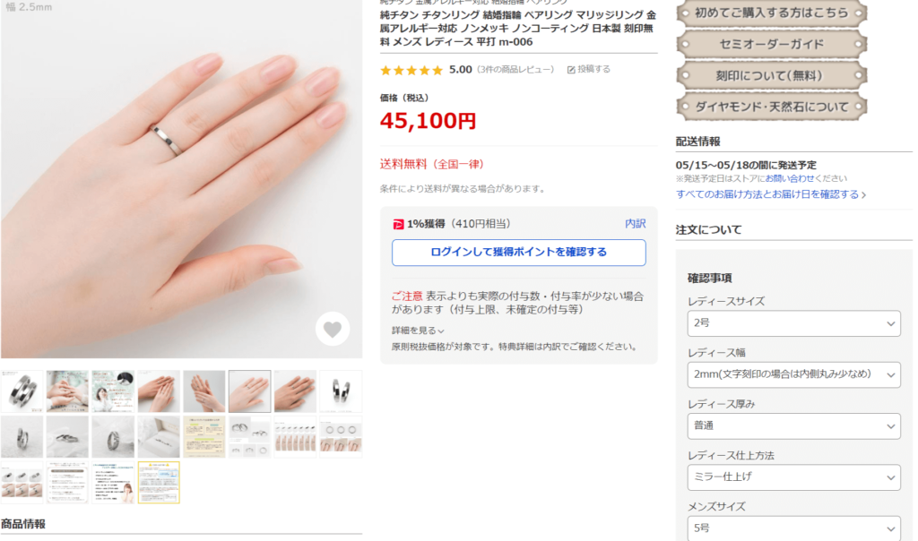The width and height of the screenshot is (918, 541).
Task: Open the 内訳 points breakdown link
Action: 636,223
